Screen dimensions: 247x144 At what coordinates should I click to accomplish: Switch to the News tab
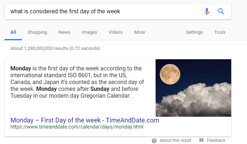pyautogui.click(x=64, y=32)
